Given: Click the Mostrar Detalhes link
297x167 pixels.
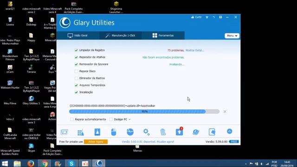Looking at the screenshot, I should tap(195, 51).
